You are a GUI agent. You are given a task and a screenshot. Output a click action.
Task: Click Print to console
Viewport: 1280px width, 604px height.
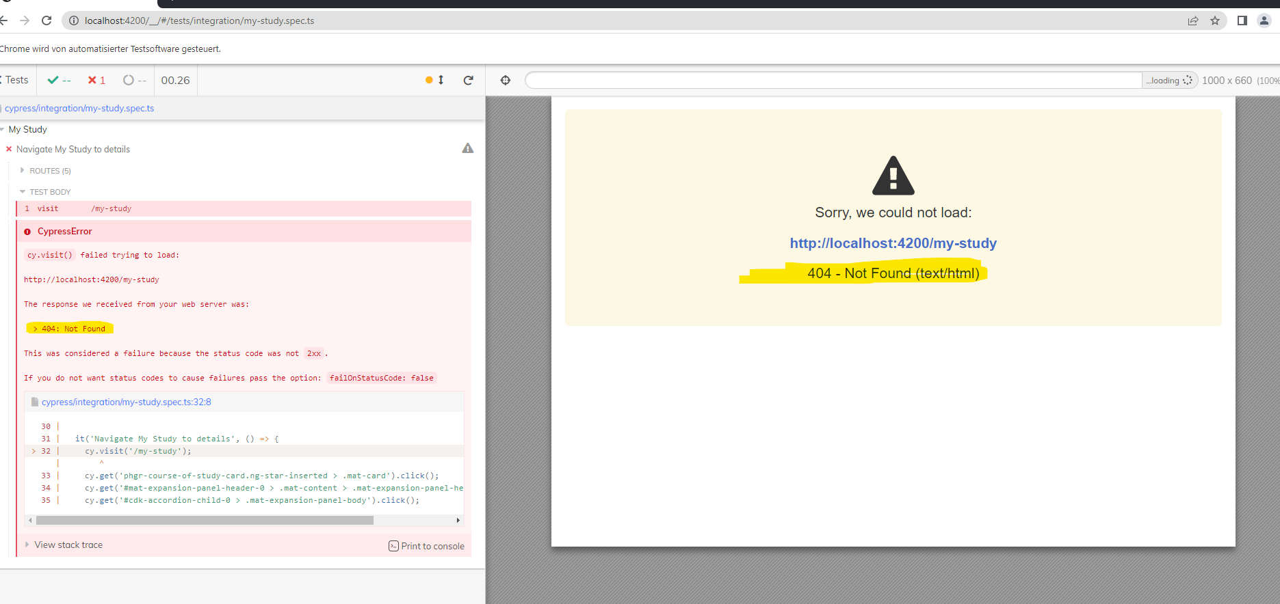(x=426, y=546)
